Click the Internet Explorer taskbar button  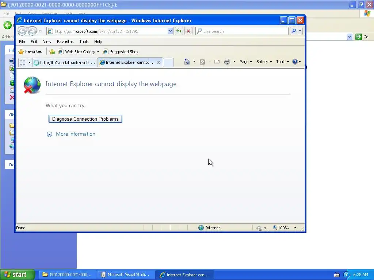[x=184, y=275]
